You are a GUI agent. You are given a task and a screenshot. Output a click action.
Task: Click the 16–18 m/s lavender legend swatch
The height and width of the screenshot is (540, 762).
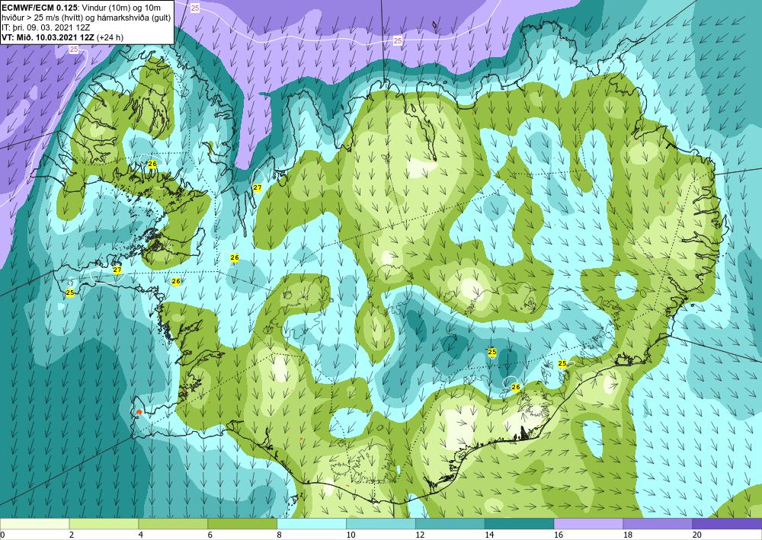coord(588,524)
